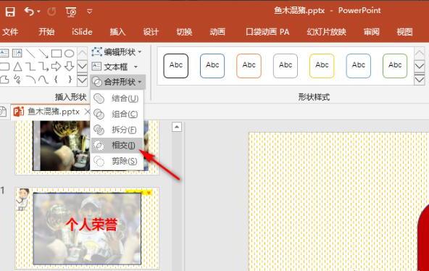Image resolution: width=429 pixels, height=271 pixels.
Task: Choose 剪除(S) from merge shapes menu
Action: click(x=117, y=161)
